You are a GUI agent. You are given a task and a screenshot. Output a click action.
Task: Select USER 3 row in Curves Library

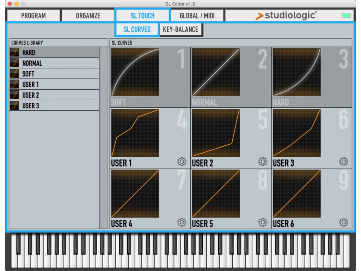click(x=54, y=105)
